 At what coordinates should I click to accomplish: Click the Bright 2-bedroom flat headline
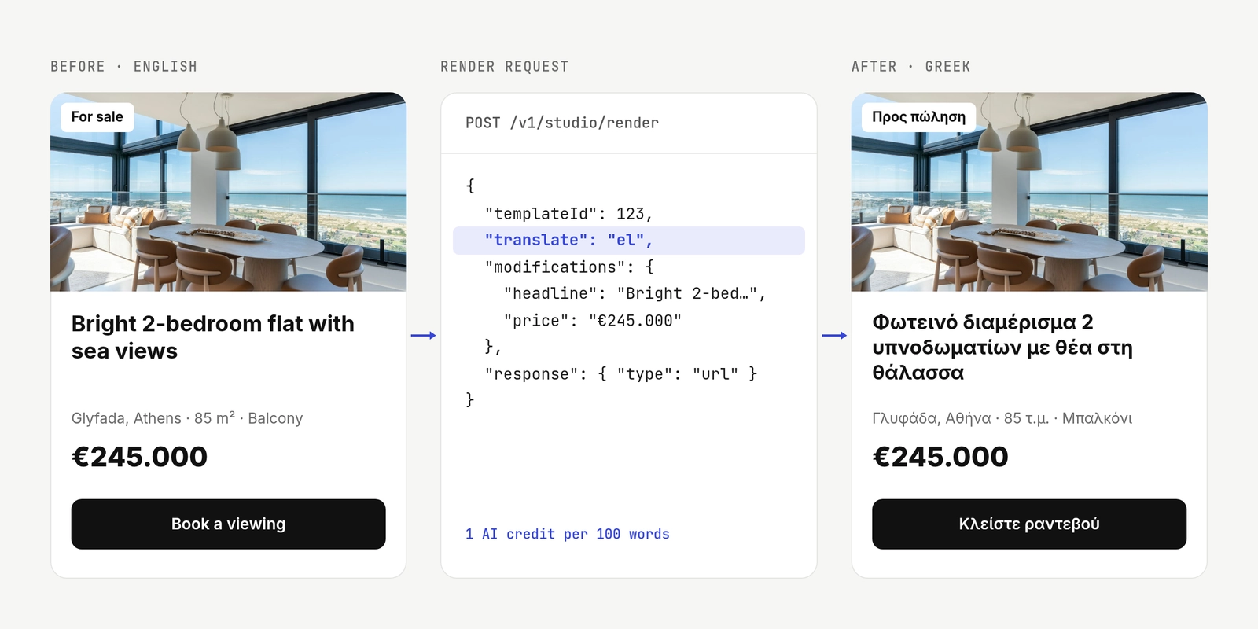click(213, 337)
